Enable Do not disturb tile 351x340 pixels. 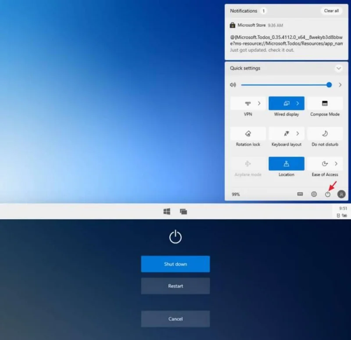tap(325, 134)
